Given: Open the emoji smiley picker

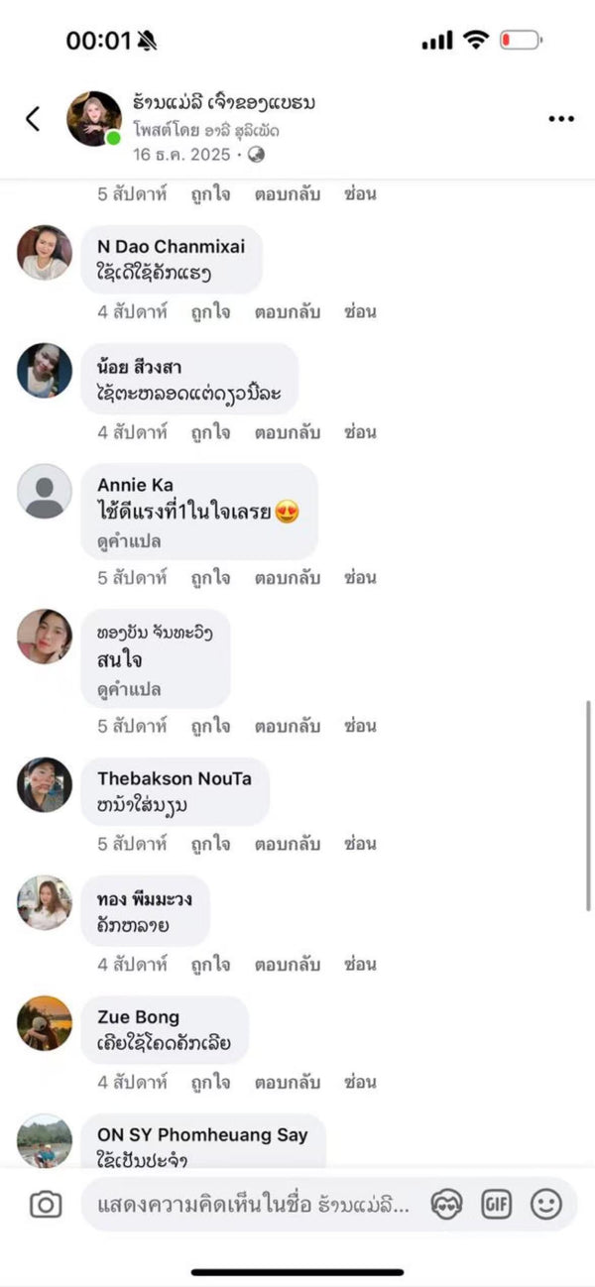Looking at the screenshot, I should (545, 1205).
